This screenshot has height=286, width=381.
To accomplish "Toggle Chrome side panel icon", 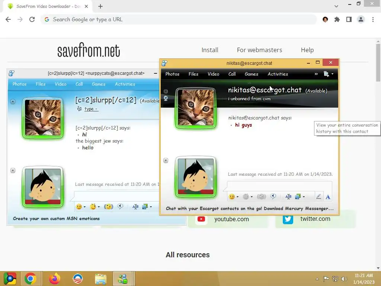I will click(x=349, y=19).
